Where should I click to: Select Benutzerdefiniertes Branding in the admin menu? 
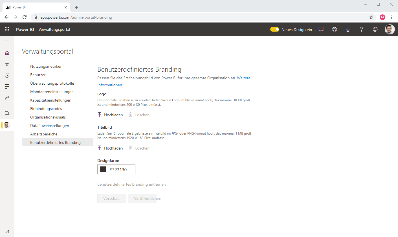57,142
